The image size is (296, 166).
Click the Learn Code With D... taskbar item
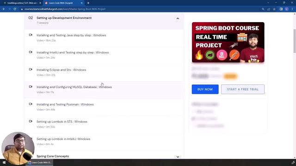(39, 162)
